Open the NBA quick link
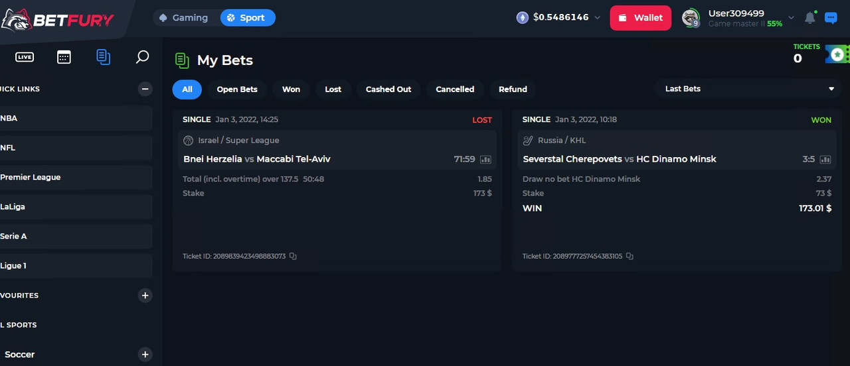Image resolution: width=850 pixels, height=366 pixels. pos(76,118)
